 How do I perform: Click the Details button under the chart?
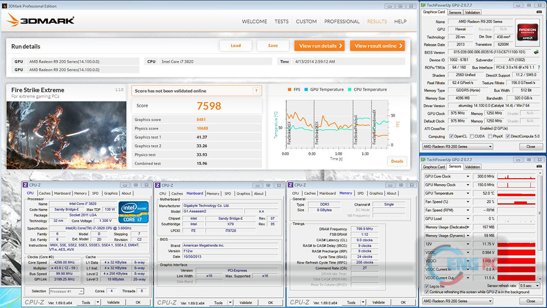point(397,161)
